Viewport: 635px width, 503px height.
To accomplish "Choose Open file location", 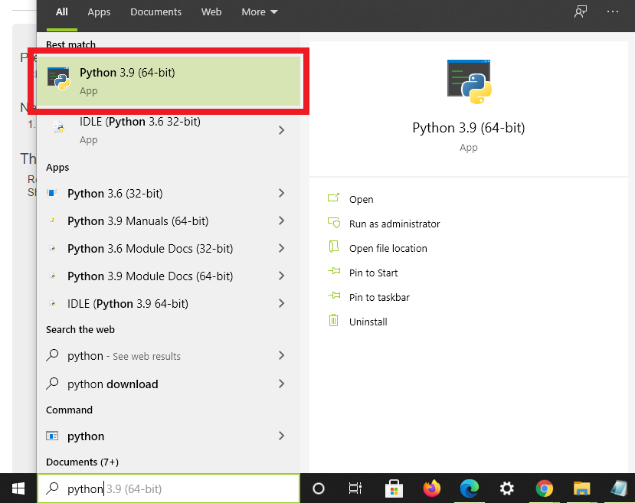I will coord(388,248).
